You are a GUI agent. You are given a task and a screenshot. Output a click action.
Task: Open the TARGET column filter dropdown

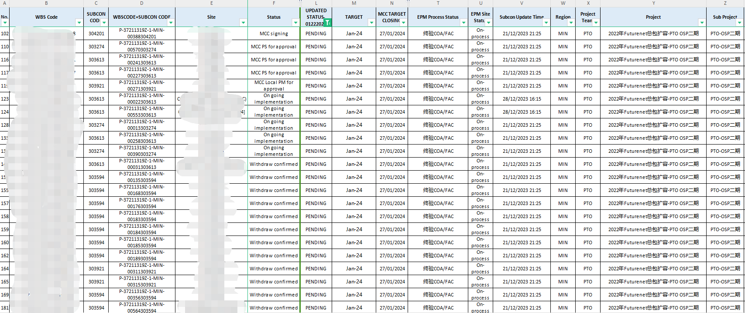pyautogui.click(x=371, y=23)
